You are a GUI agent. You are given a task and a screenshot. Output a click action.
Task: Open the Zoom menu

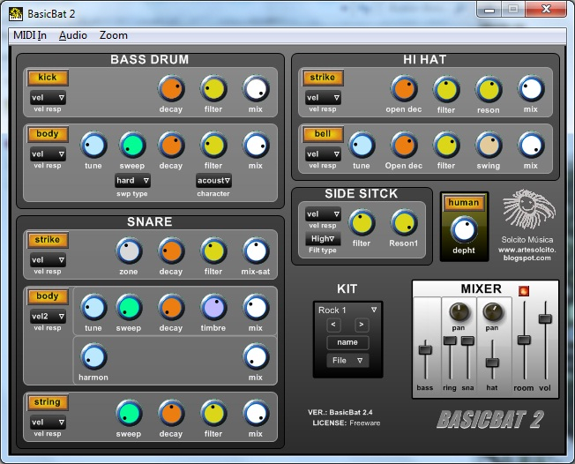click(113, 35)
